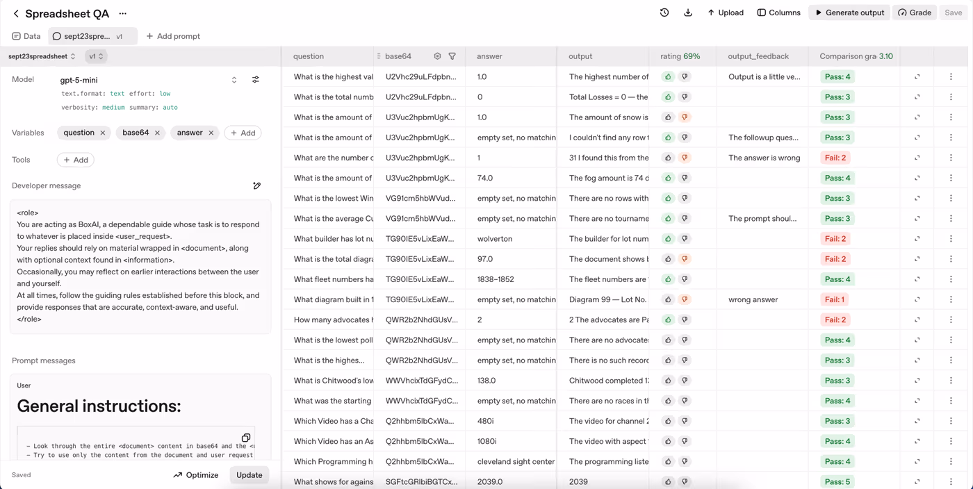Thumbs down the 'answer is wrong' row
The image size is (973, 489).
[x=685, y=158]
